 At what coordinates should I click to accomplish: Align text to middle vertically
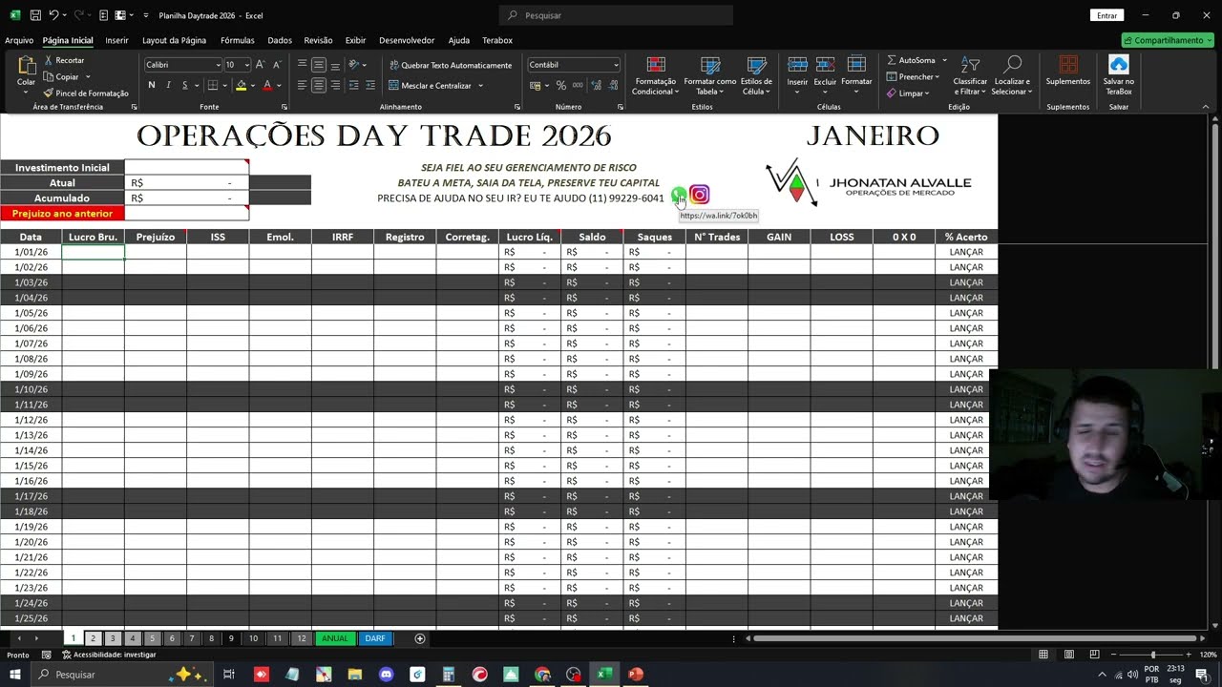(x=319, y=65)
